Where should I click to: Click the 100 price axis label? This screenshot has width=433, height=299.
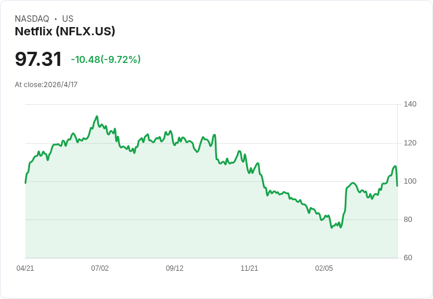pos(410,181)
